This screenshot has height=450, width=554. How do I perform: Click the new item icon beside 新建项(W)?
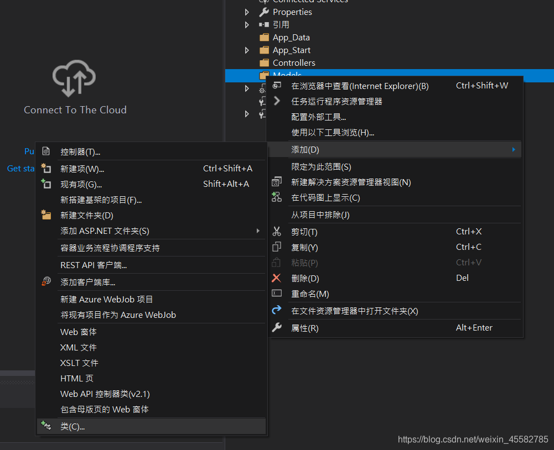point(46,168)
